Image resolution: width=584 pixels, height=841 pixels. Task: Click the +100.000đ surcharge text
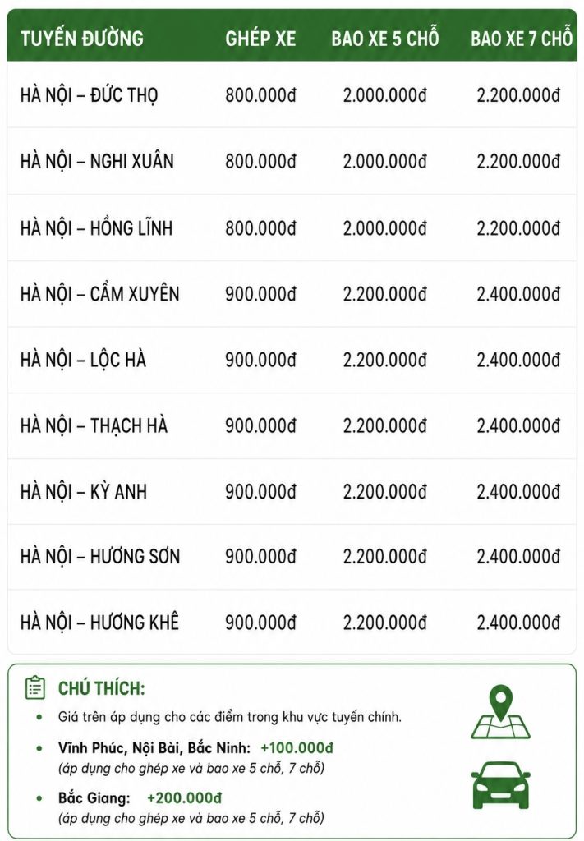[297, 747]
